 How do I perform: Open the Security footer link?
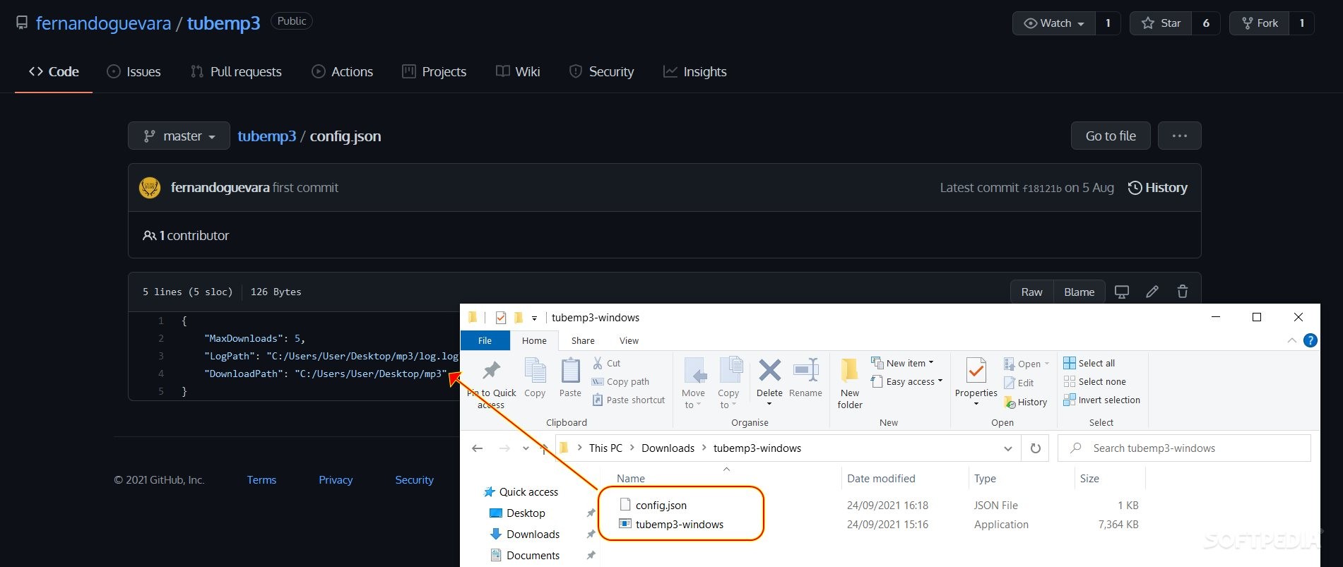coord(414,479)
